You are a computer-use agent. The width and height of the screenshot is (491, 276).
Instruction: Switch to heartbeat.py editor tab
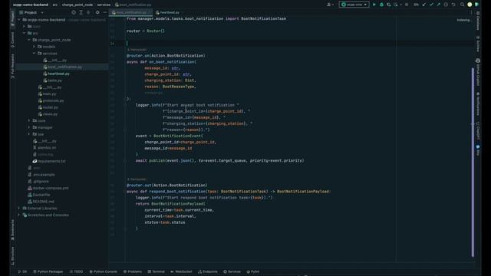[167, 12]
